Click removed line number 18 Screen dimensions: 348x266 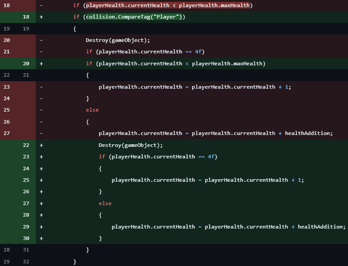pos(7,5)
